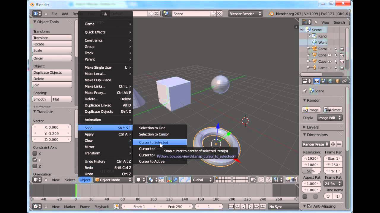Toggle the timeline preview range clock icon
Image resolution: width=380 pixels, height=213 pixels.
(116, 206)
